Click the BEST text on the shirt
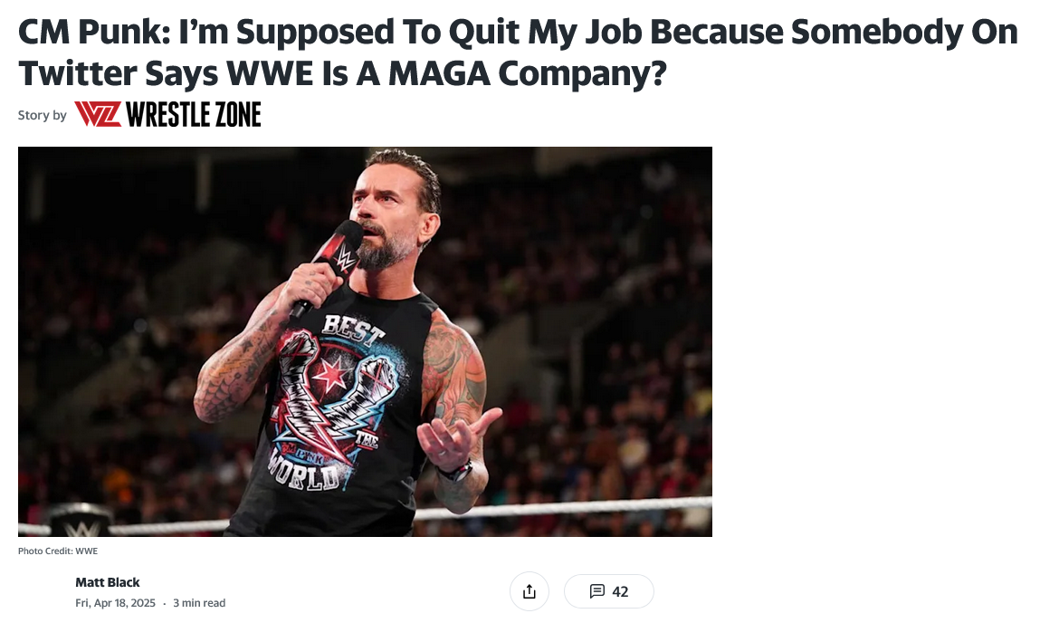Screen dimensions: 1059x623 pyautogui.click(x=354, y=331)
